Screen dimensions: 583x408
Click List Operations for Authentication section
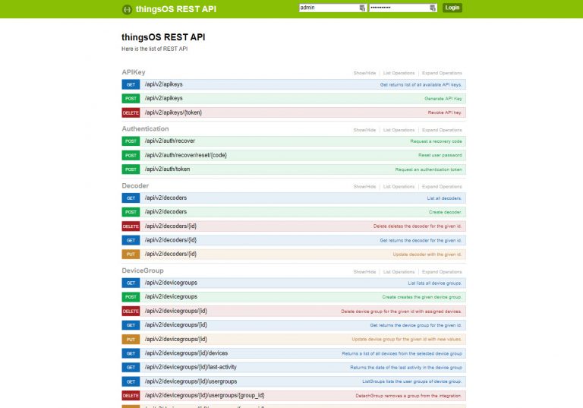pyautogui.click(x=399, y=130)
